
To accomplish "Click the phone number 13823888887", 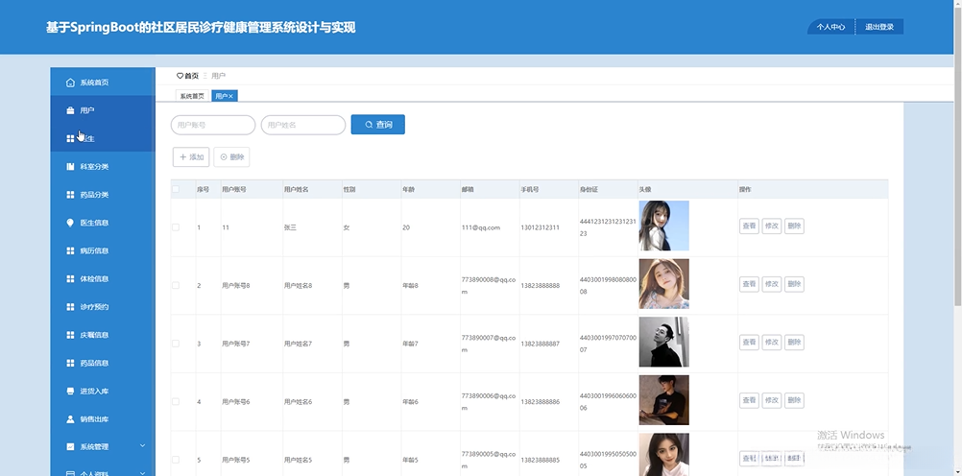I will point(540,345).
